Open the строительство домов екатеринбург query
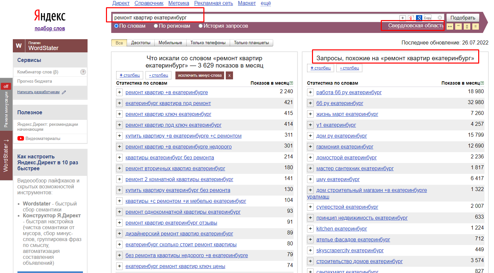 point(359,261)
